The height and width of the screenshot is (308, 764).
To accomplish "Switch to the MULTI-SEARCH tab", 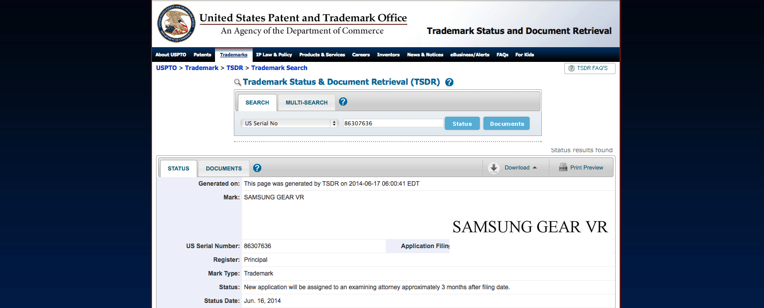I will [307, 102].
